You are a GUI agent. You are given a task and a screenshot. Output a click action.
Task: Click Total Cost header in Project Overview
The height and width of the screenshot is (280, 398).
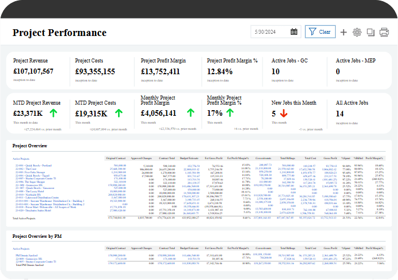[310, 158]
